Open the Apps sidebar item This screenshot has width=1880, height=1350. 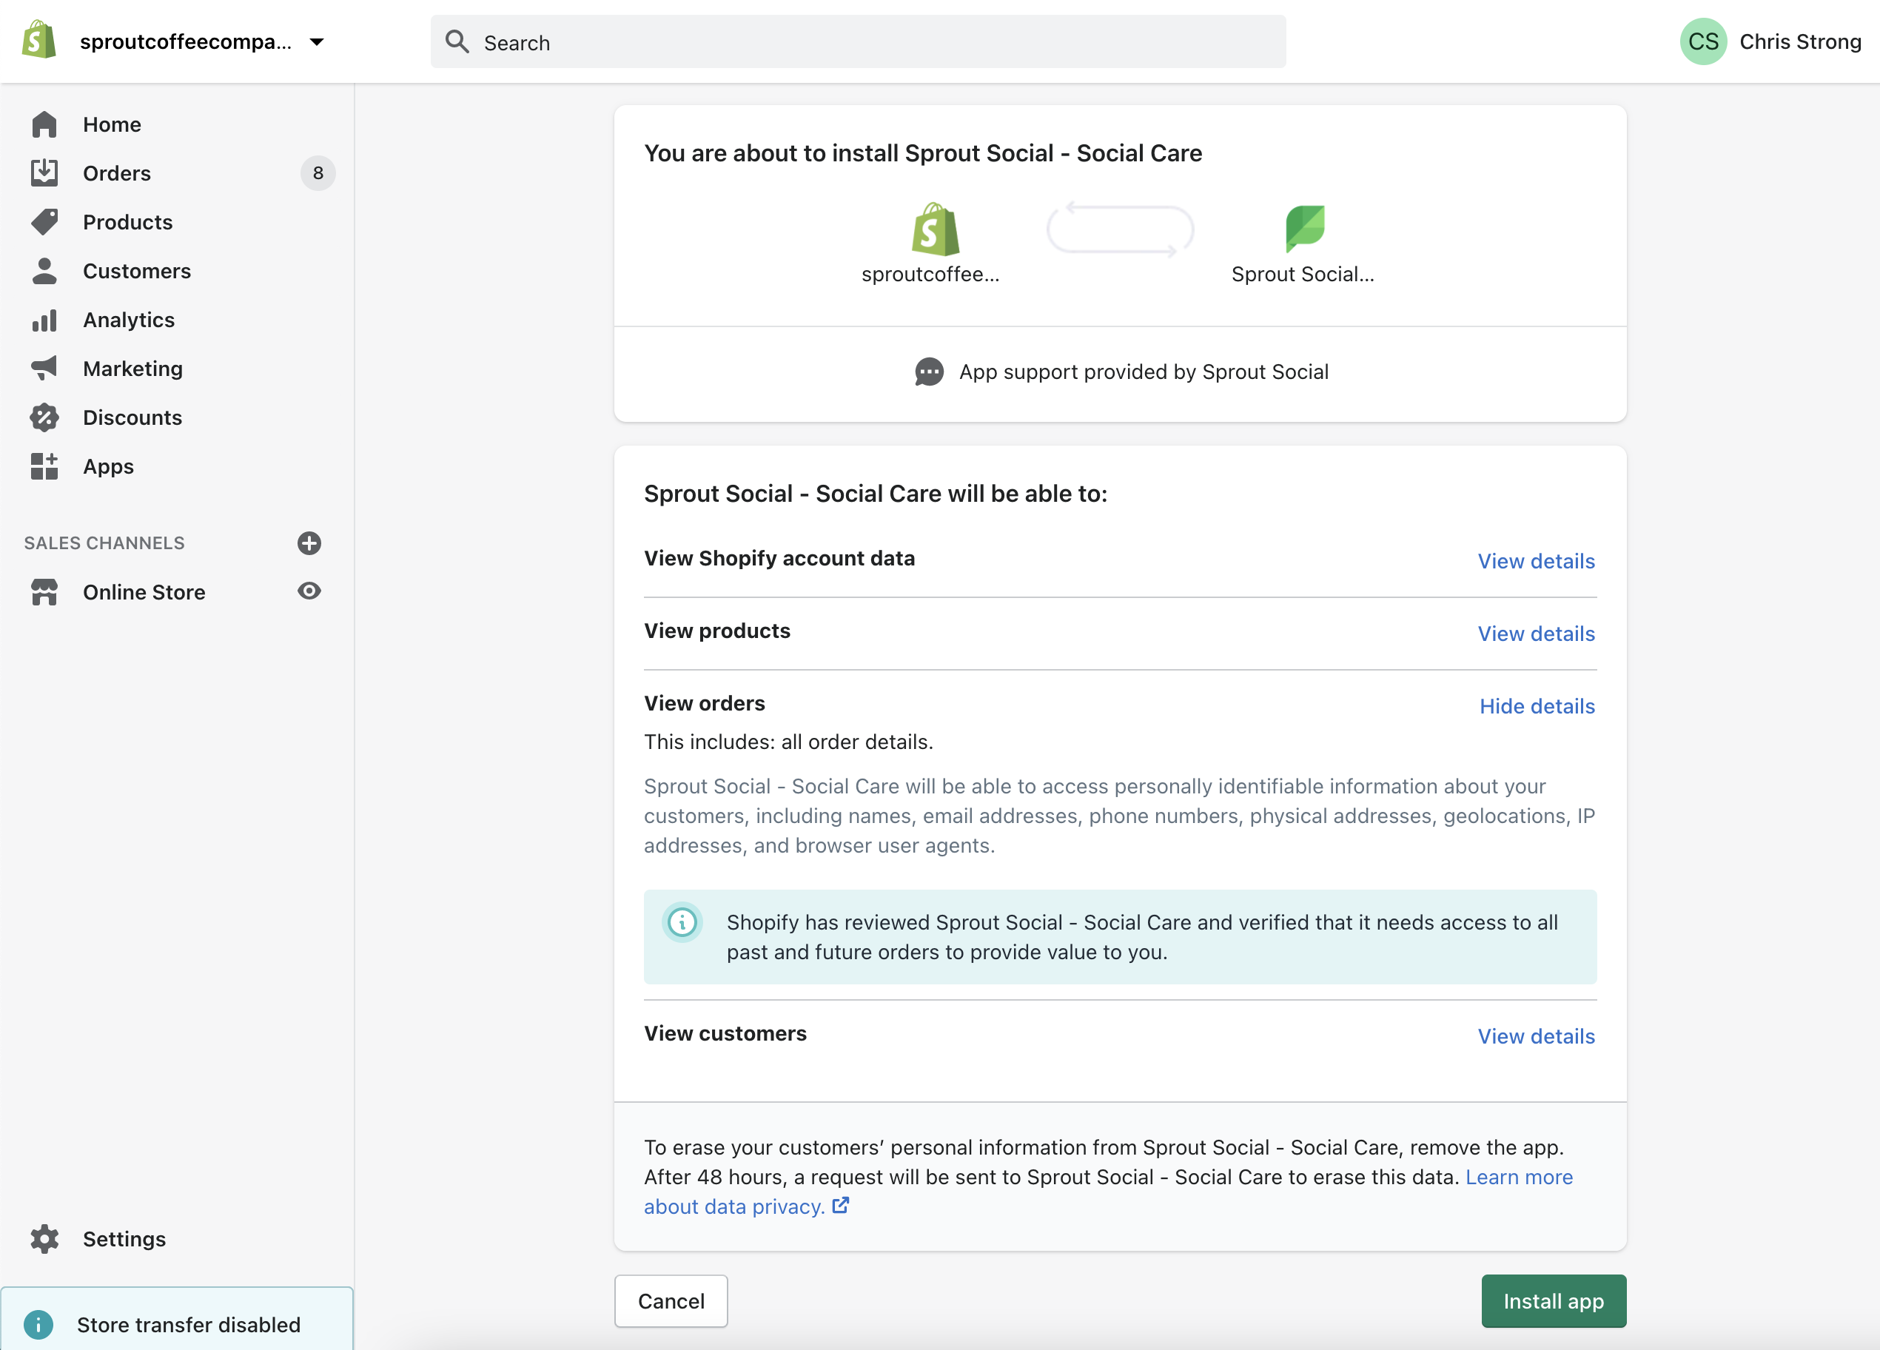(109, 466)
